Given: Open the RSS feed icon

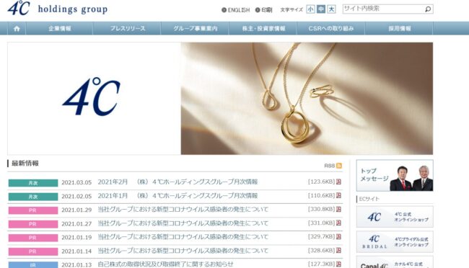Looking at the screenshot, I should 339,166.
